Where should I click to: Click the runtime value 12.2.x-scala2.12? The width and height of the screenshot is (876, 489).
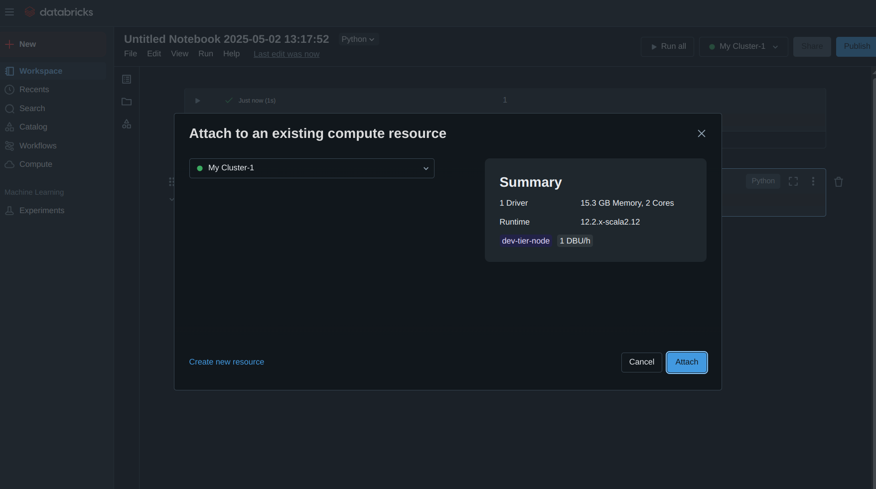pyautogui.click(x=610, y=222)
